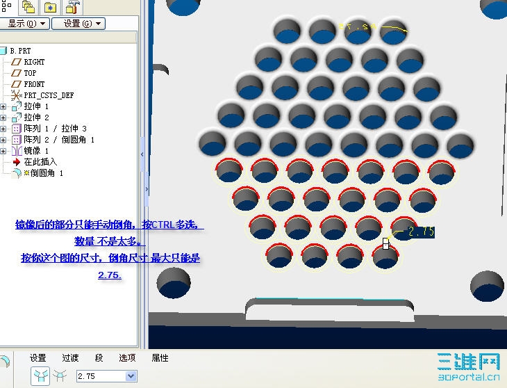Open the 过渡 dashboard tab
The width and height of the screenshot is (507, 388).
pyautogui.click(x=70, y=358)
